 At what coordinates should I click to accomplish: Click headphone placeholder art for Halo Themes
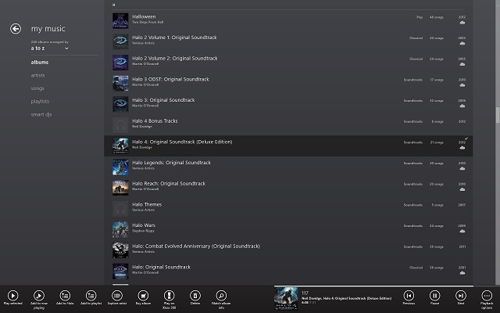coord(120,209)
